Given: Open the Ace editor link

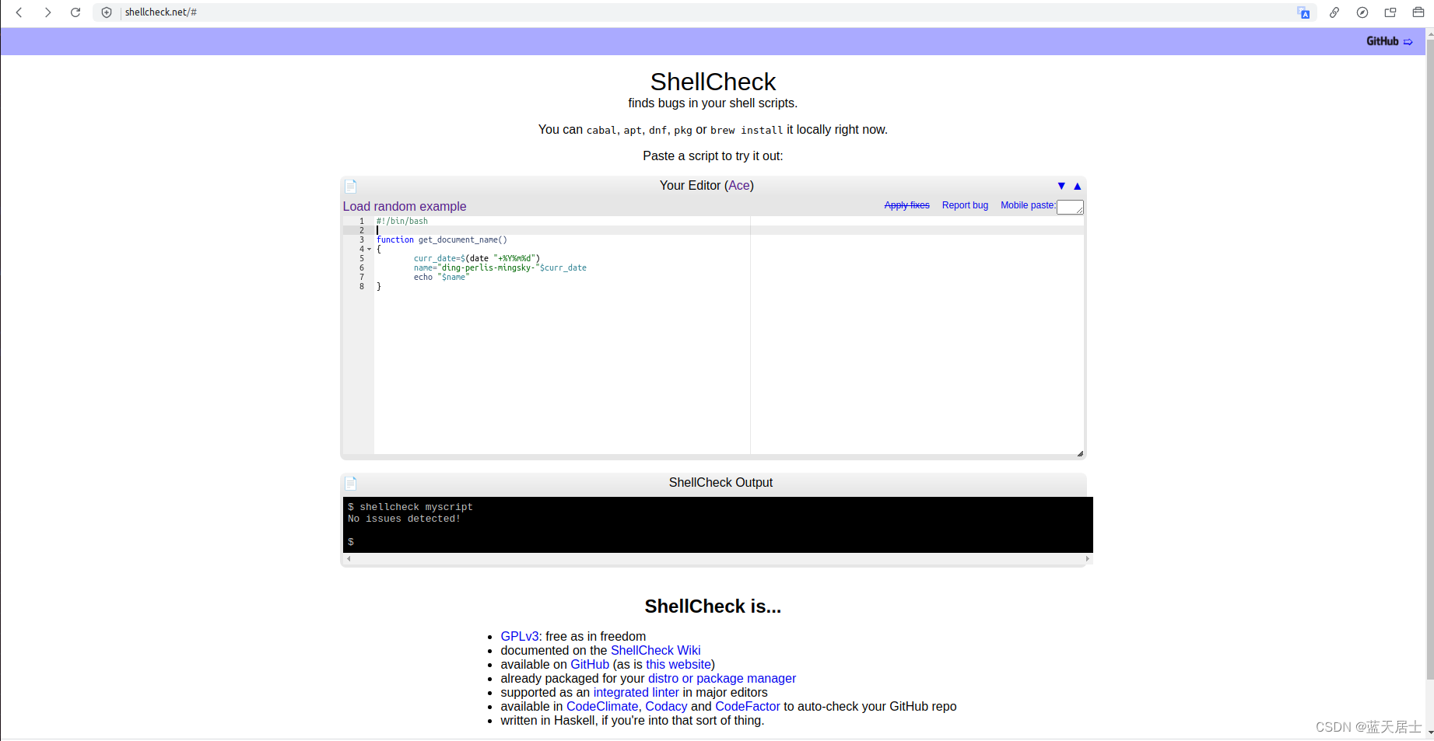Looking at the screenshot, I should 738,185.
